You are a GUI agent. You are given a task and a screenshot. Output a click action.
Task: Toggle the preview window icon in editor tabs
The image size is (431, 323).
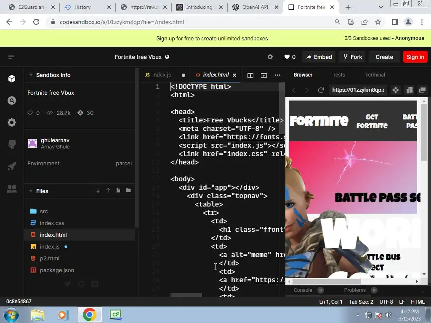point(264,75)
